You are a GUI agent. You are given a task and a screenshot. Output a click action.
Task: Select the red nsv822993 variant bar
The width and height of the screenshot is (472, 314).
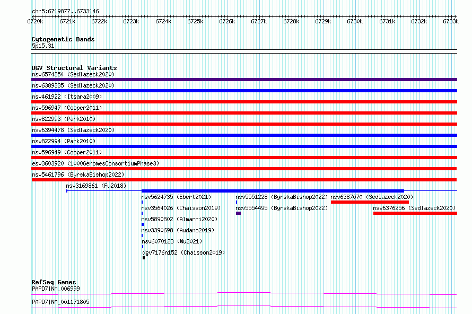[244, 124]
